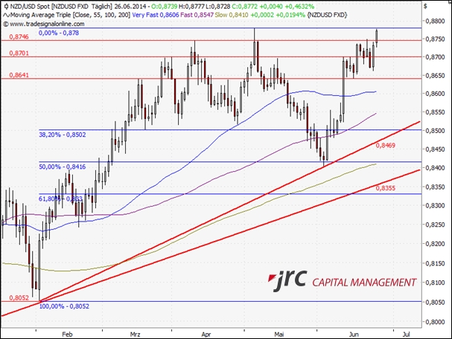Select the 0,8701 horizontal line label
This screenshot has width=452, height=339.
coord(19,54)
